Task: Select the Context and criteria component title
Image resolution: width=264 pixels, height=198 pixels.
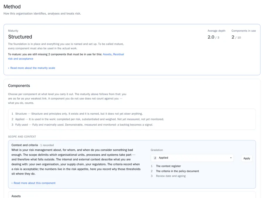Action: 25,145
